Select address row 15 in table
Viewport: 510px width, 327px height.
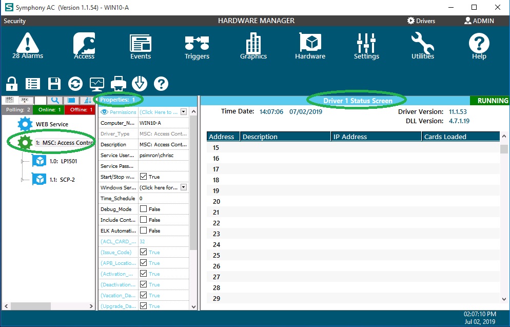[353, 147]
